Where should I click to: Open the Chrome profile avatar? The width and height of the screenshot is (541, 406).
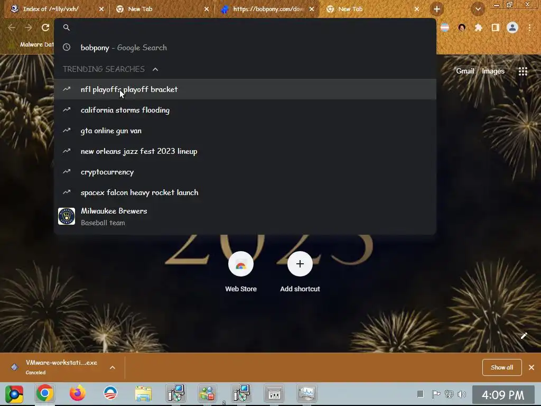(512, 27)
